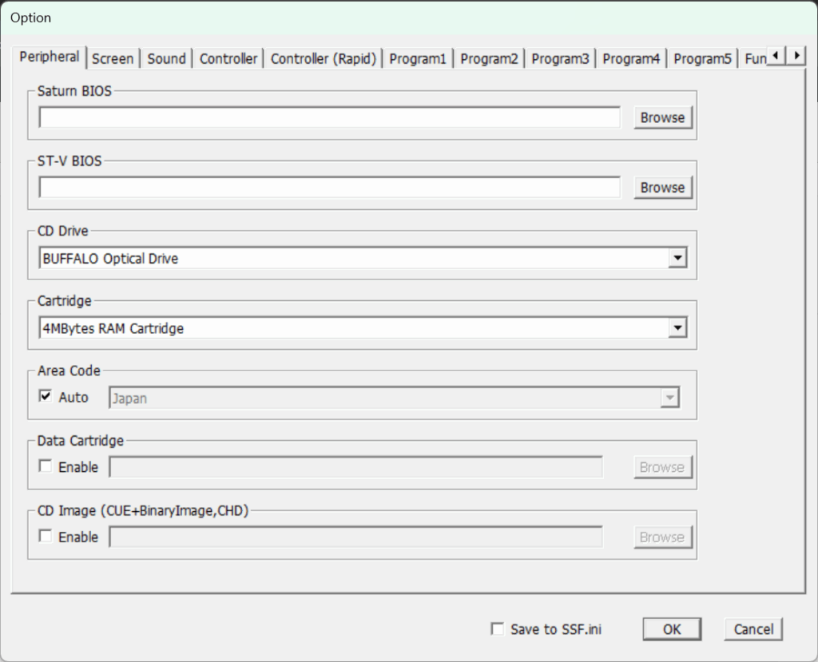Browse for the Saturn BIOS file

pyautogui.click(x=662, y=117)
